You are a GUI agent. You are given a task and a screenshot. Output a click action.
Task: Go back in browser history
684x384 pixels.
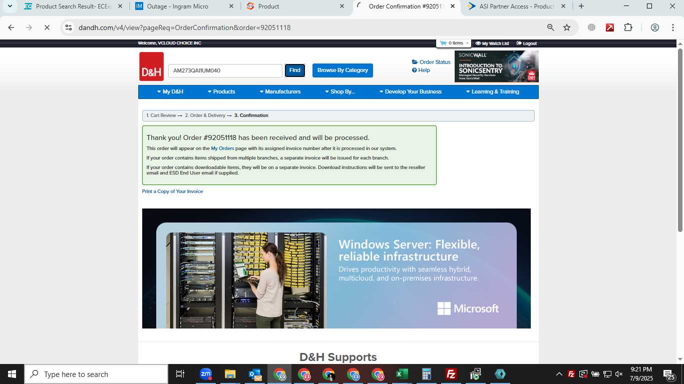coord(11,27)
